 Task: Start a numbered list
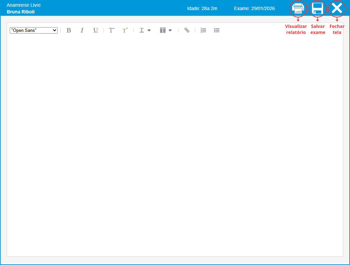coord(203,30)
